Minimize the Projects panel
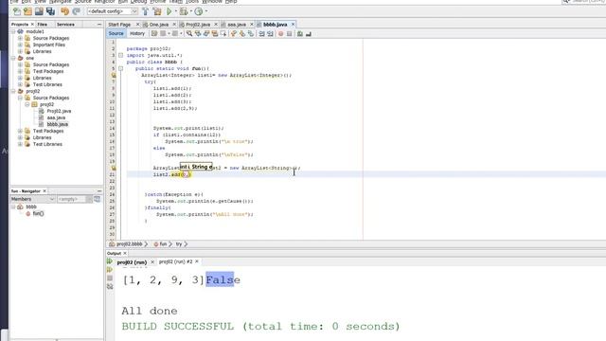The image size is (606, 341). click(x=98, y=25)
